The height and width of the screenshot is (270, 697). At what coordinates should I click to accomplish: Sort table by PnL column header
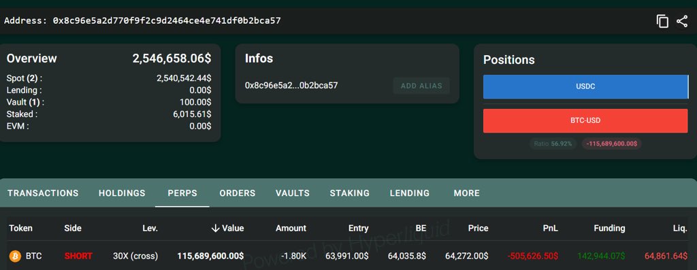pyautogui.click(x=550, y=229)
